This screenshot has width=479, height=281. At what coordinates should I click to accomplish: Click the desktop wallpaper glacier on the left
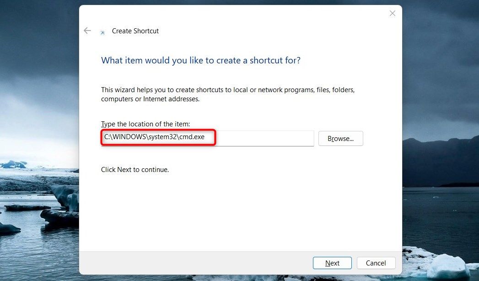click(39, 180)
